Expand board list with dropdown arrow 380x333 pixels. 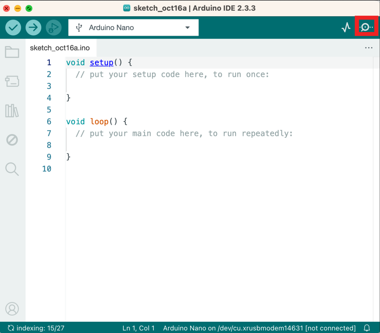click(188, 28)
